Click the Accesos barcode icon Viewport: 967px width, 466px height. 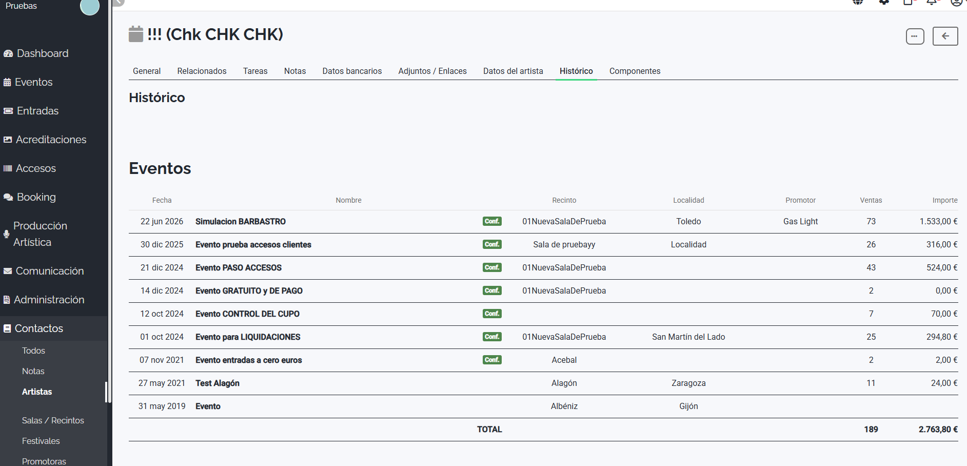click(x=8, y=168)
